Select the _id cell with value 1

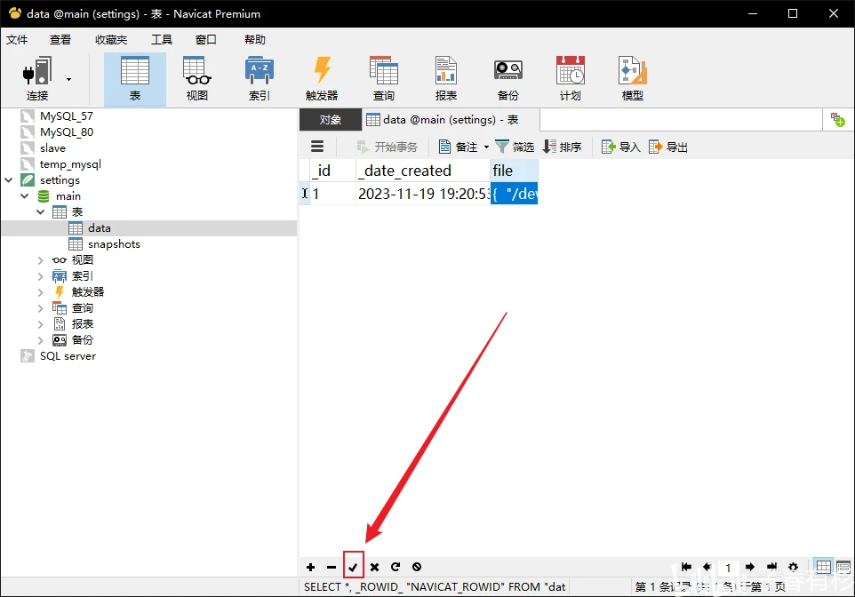click(332, 194)
